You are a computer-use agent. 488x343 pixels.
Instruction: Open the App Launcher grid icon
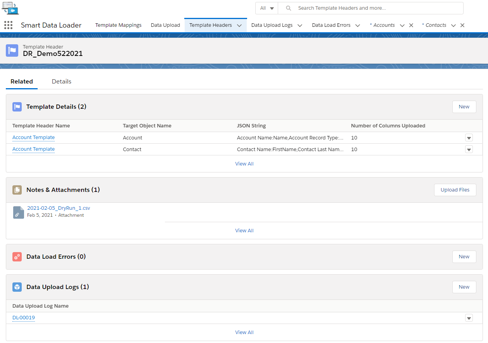click(x=8, y=25)
